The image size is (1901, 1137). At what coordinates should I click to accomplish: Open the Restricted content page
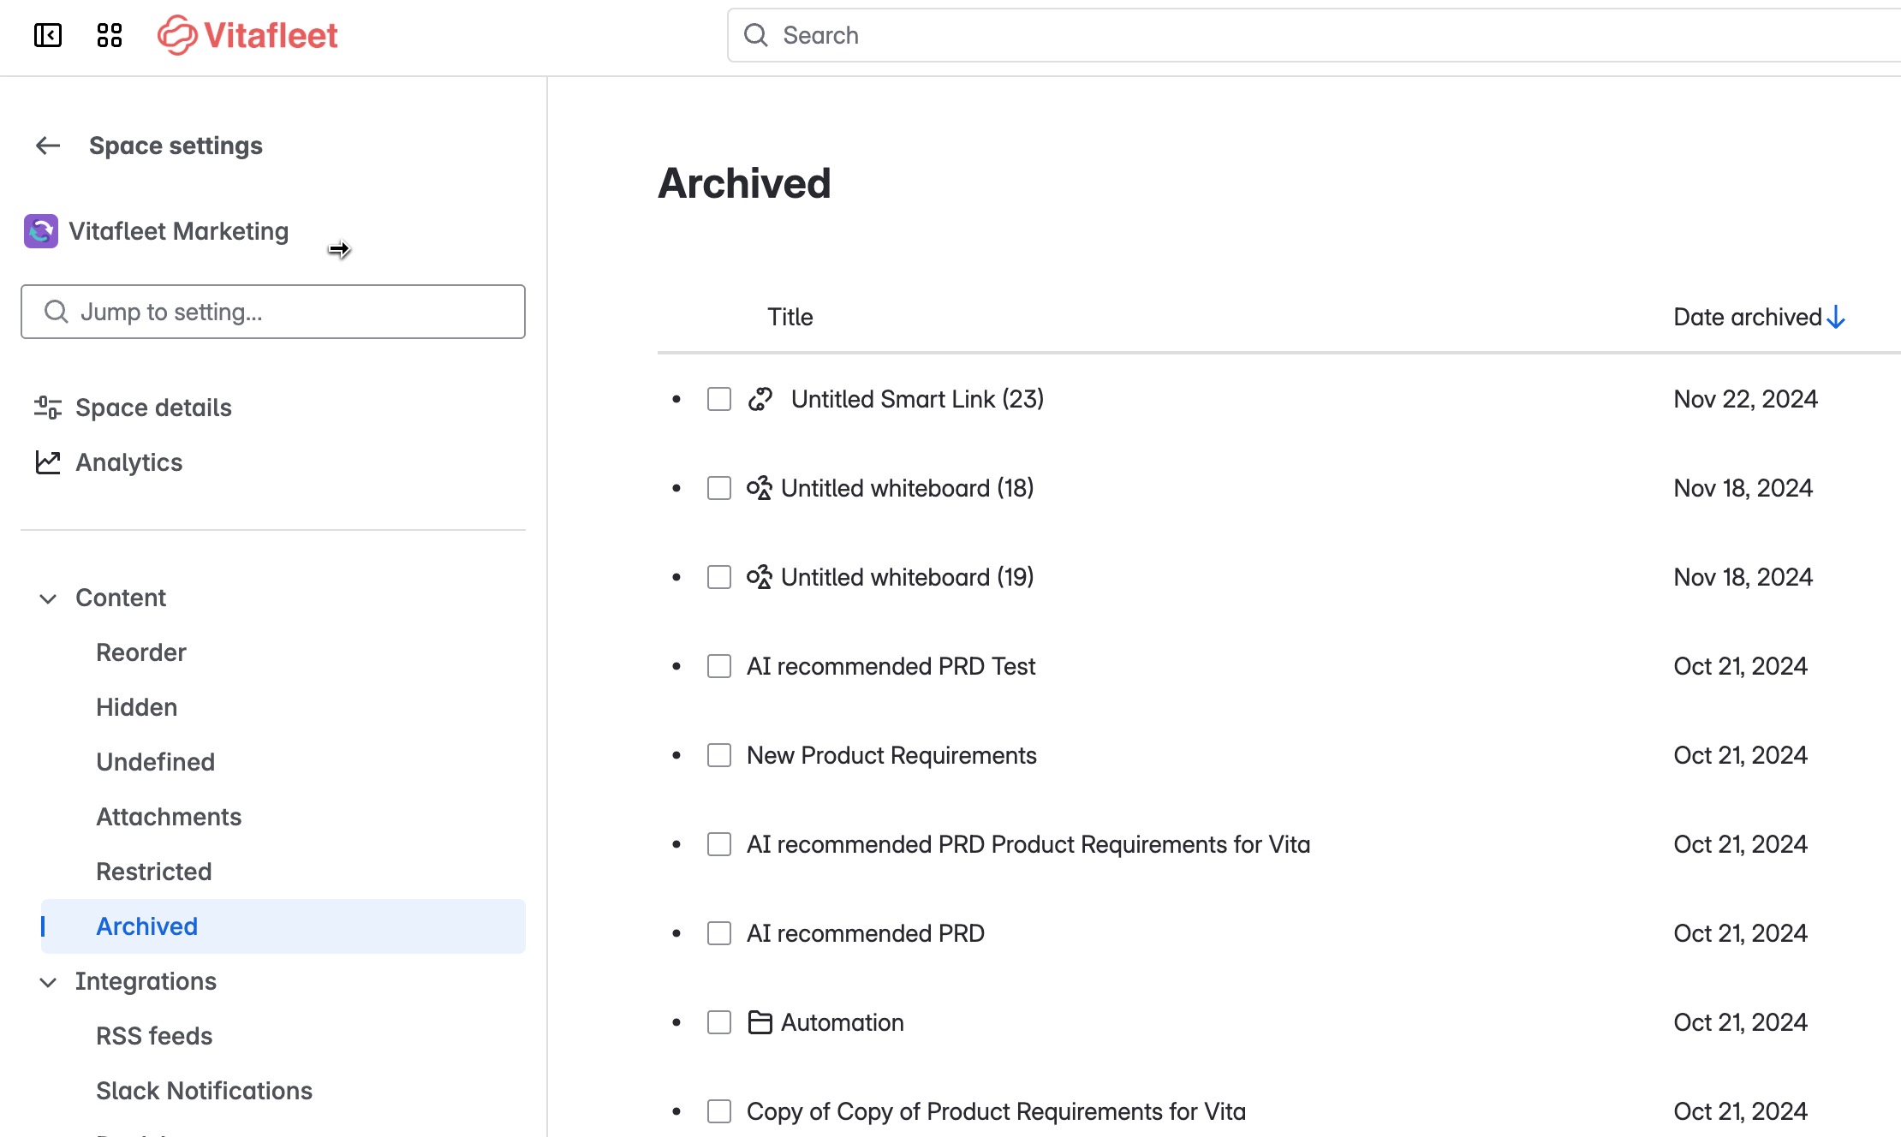(x=154, y=872)
